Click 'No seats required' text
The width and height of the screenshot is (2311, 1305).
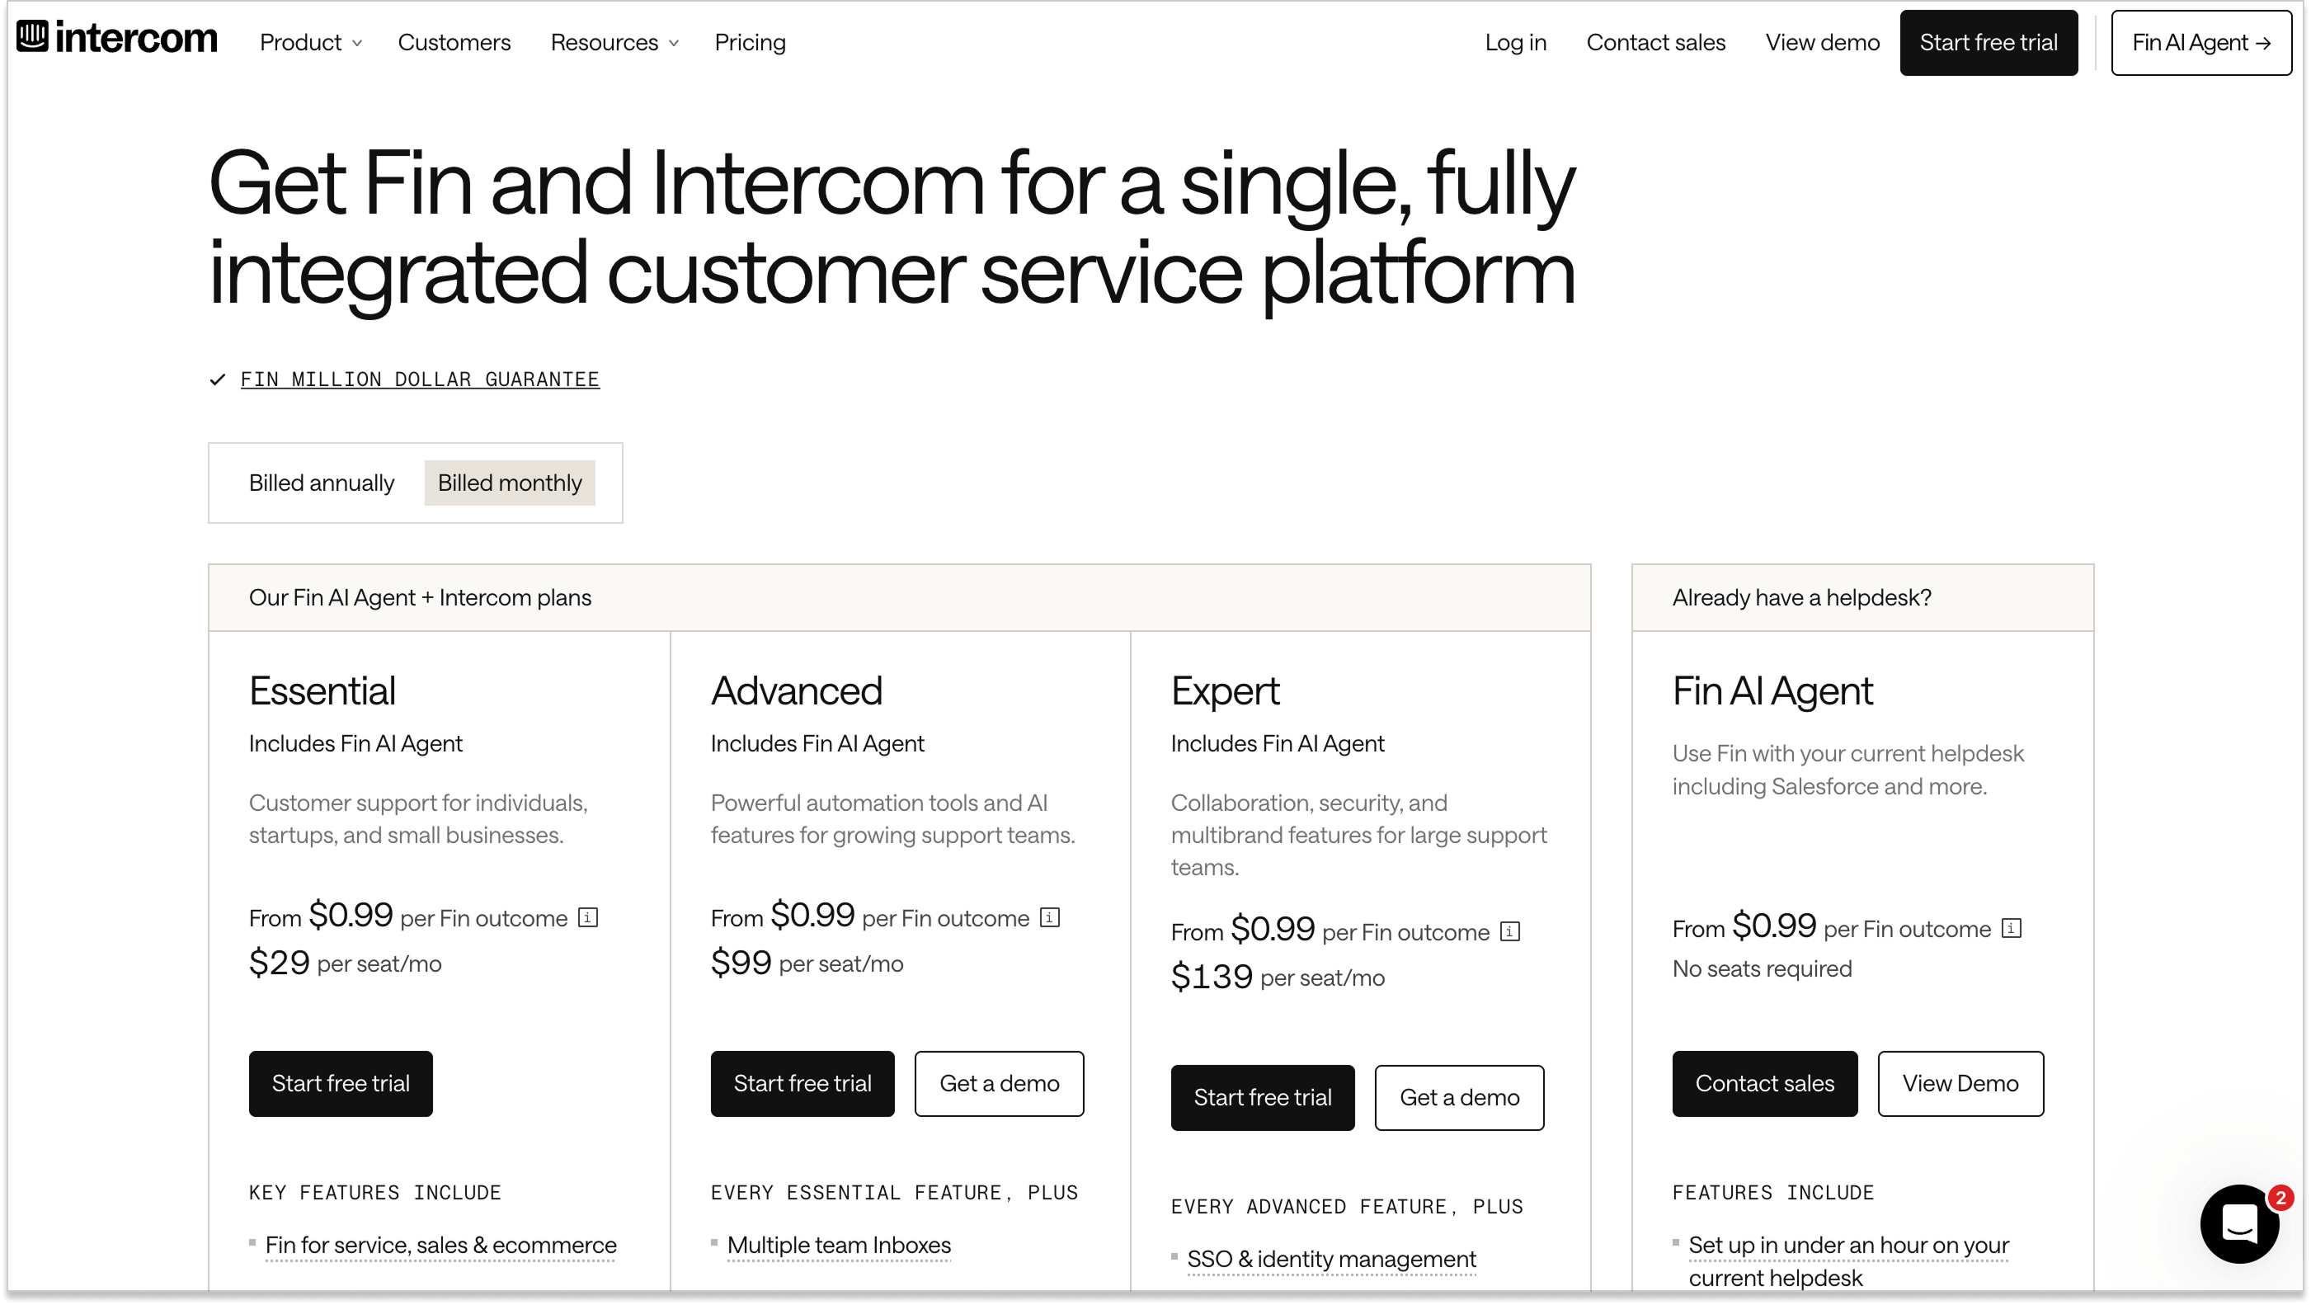coord(1762,969)
